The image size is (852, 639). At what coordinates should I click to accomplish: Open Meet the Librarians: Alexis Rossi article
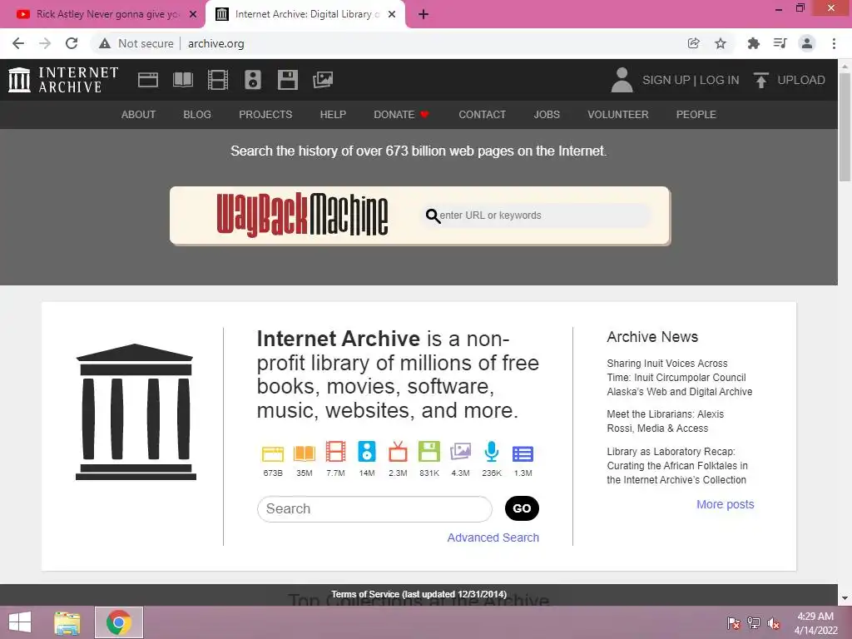pos(665,421)
